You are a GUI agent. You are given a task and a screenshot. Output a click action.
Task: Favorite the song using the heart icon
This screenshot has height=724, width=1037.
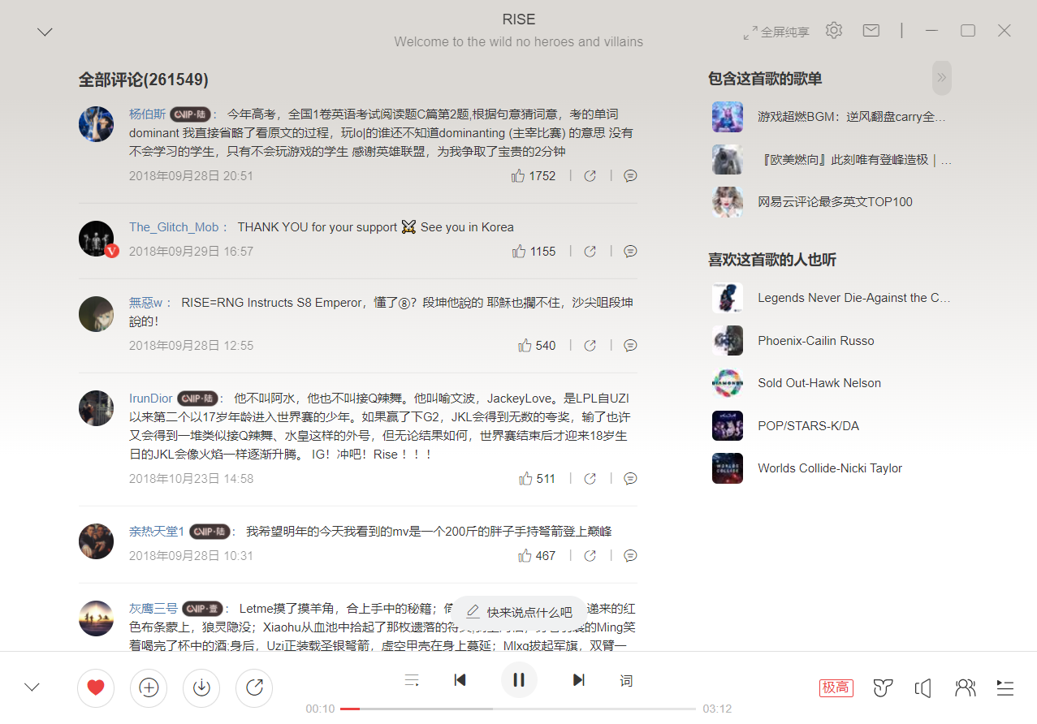tap(95, 687)
